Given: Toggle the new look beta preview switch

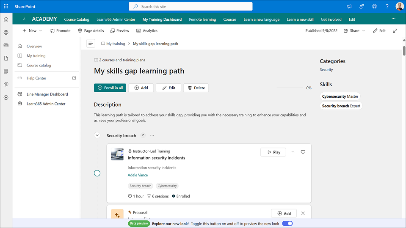Looking at the screenshot, I should (x=287, y=223).
